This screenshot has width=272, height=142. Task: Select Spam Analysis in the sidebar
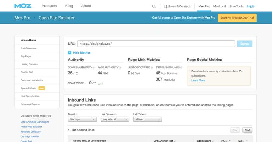coord(37,88)
